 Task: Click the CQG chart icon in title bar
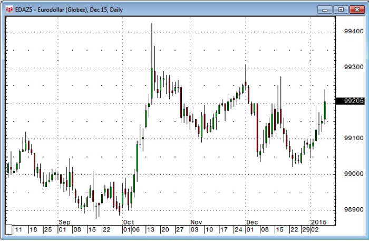(9, 9)
